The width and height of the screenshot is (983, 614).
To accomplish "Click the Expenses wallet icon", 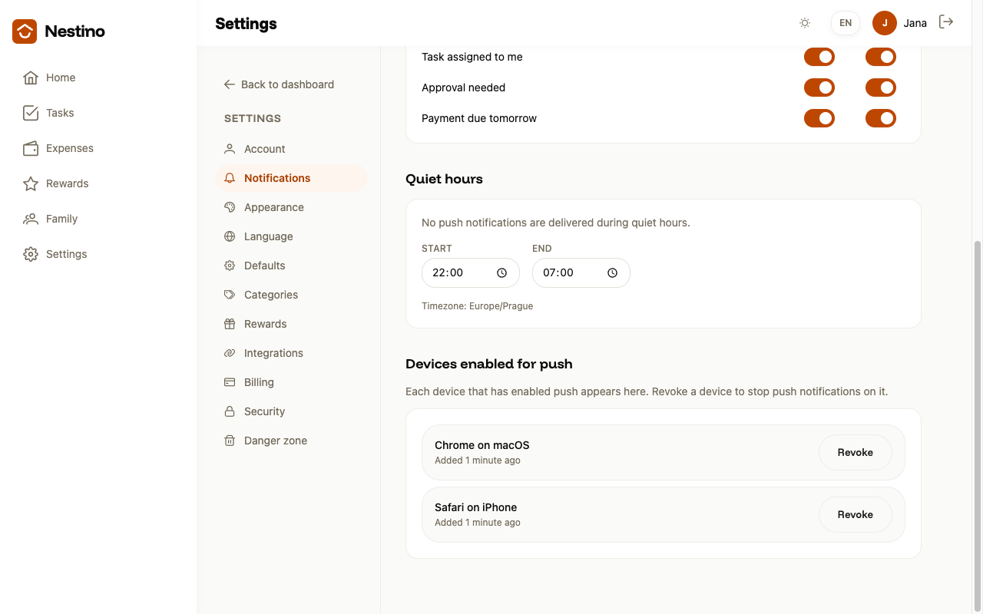I will pos(31,148).
